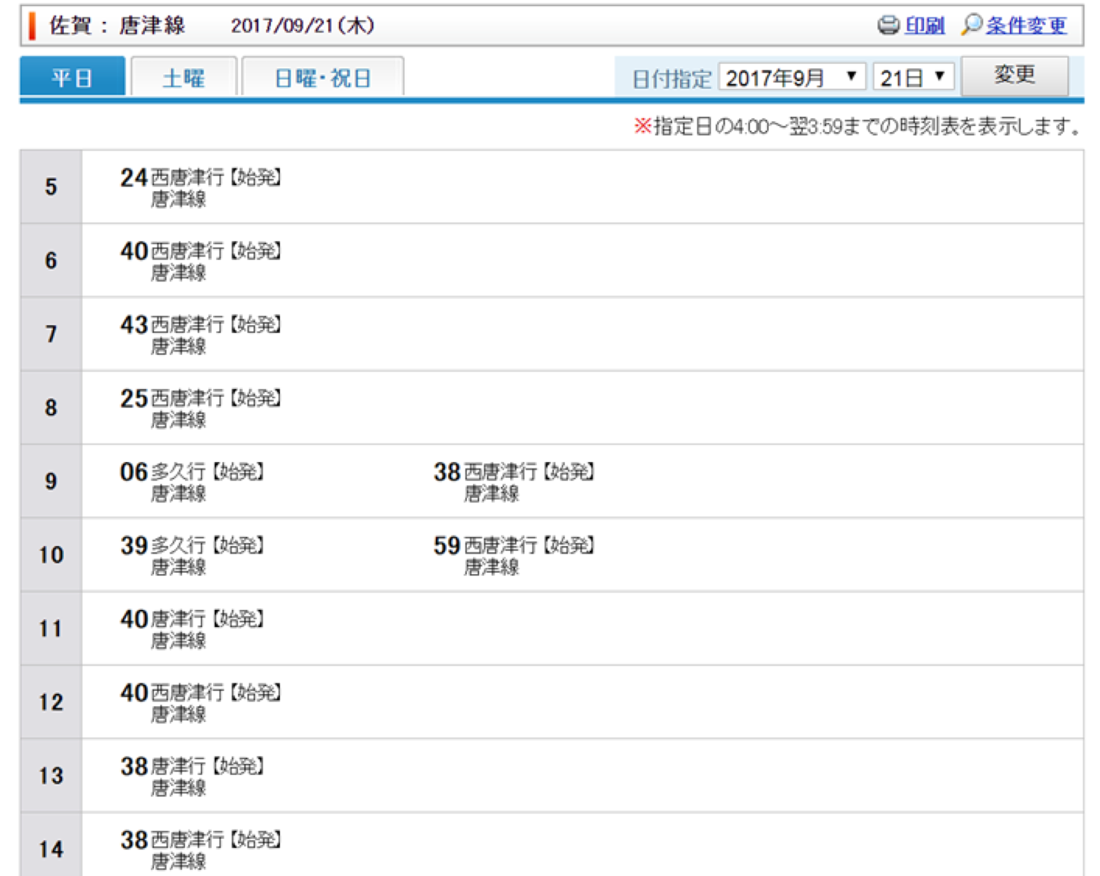Click the 5:24 西唐津行 departure
Image resolution: width=1100 pixels, height=876 pixels.
pos(200,187)
